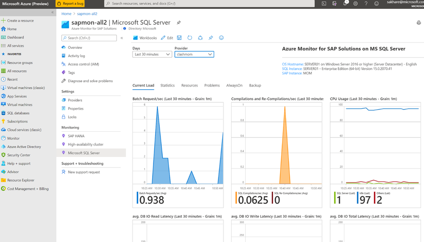Pin the sapmon-all2 page title
Image resolution: width=424 pixels, height=242 pixels.
click(x=179, y=23)
